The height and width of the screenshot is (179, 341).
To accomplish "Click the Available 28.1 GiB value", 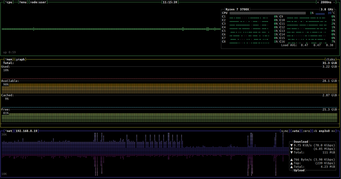I will [329, 81].
